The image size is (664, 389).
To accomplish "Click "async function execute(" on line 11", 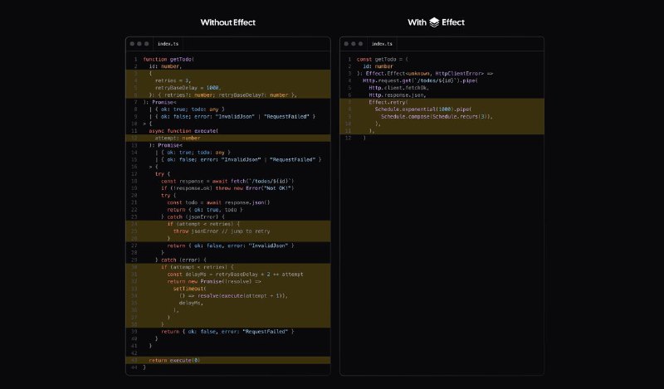I will pos(183,131).
